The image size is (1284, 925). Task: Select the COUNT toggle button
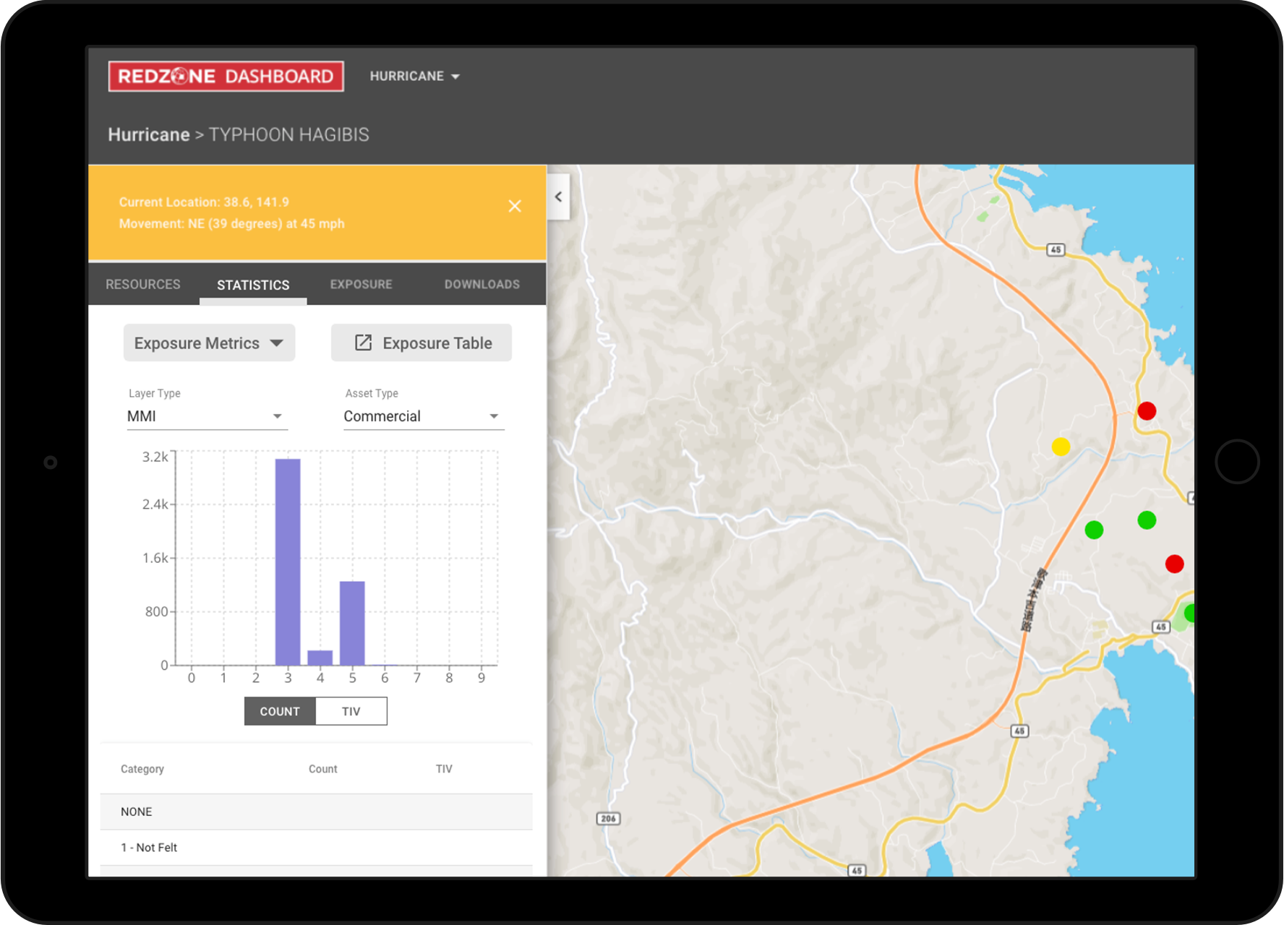point(280,711)
